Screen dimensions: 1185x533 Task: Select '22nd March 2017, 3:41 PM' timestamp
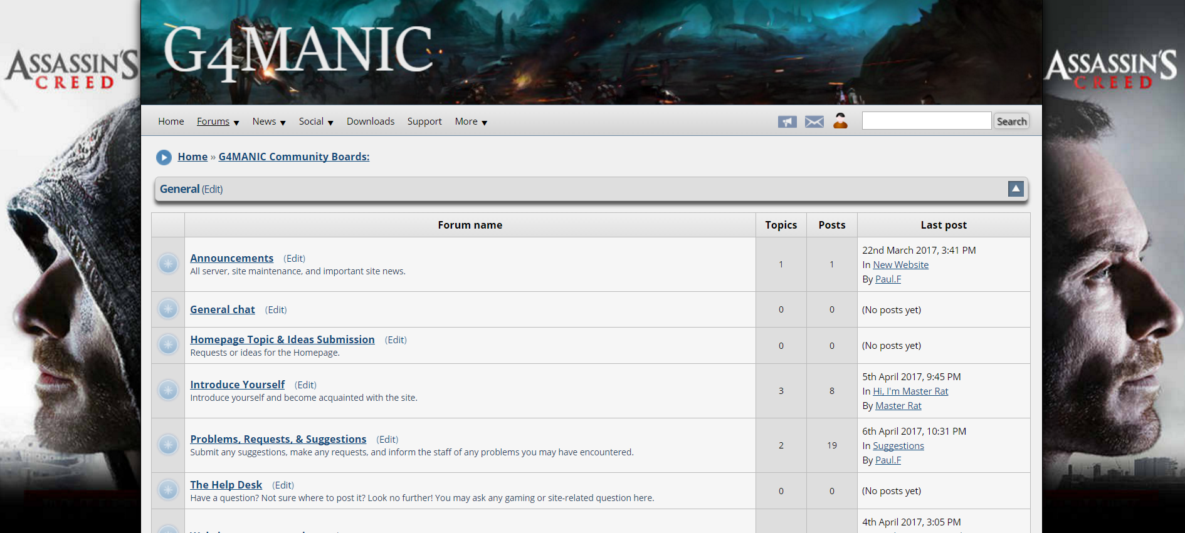click(x=919, y=251)
